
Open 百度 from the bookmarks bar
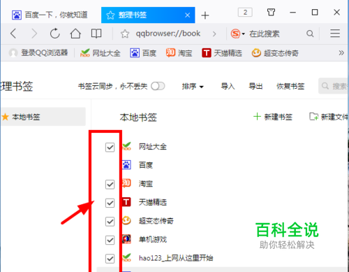coord(143,53)
